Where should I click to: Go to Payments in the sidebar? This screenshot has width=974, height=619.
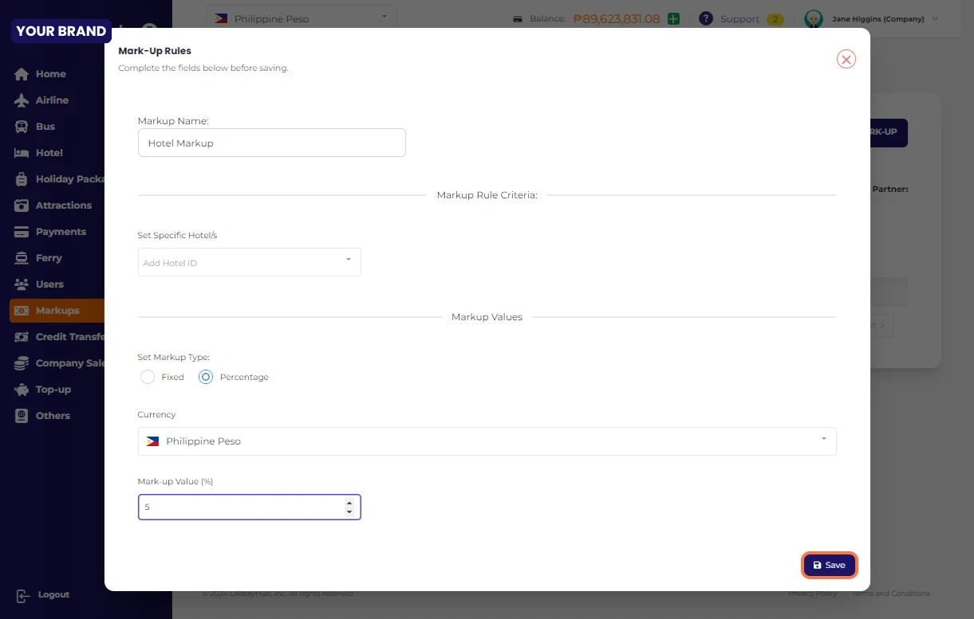click(x=60, y=232)
